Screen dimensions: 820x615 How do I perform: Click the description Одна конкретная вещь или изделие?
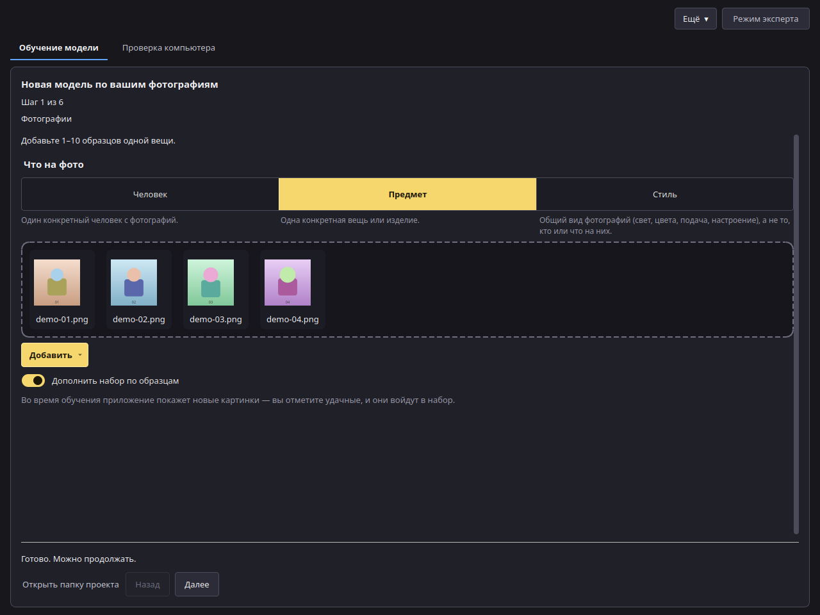click(x=350, y=220)
